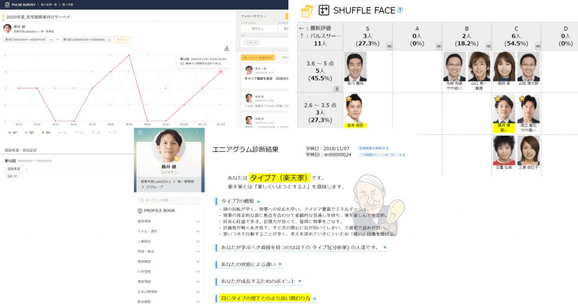Click the profile keyword search field
Image resolution: width=578 pixels, height=304 pixels.
(169, 200)
